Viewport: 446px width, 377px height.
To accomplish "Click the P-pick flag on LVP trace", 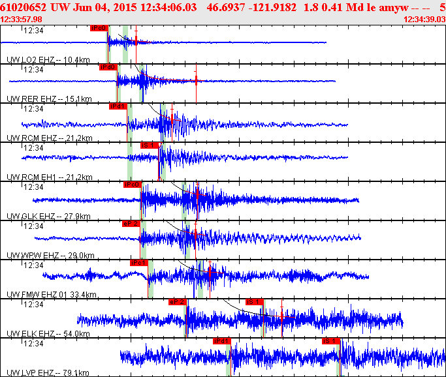I will (222, 341).
